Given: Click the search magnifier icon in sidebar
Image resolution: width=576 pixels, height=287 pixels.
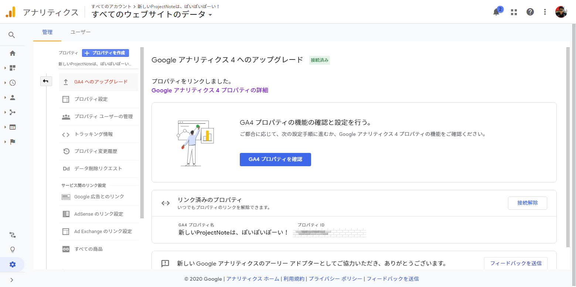Looking at the screenshot, I should 12,35.
